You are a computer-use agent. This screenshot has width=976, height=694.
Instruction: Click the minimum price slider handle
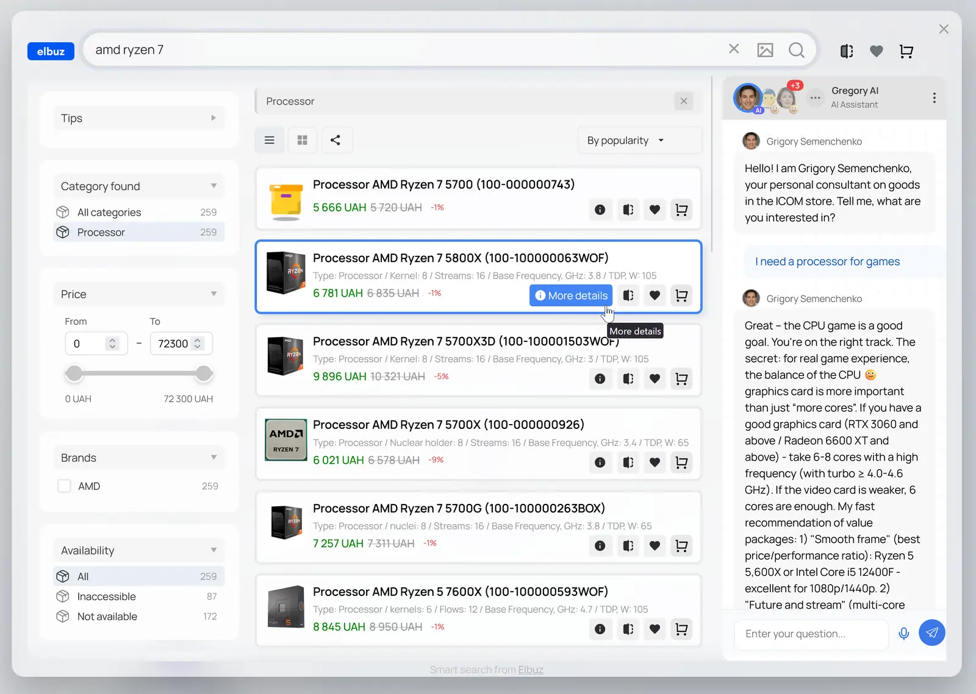(74, 373)
